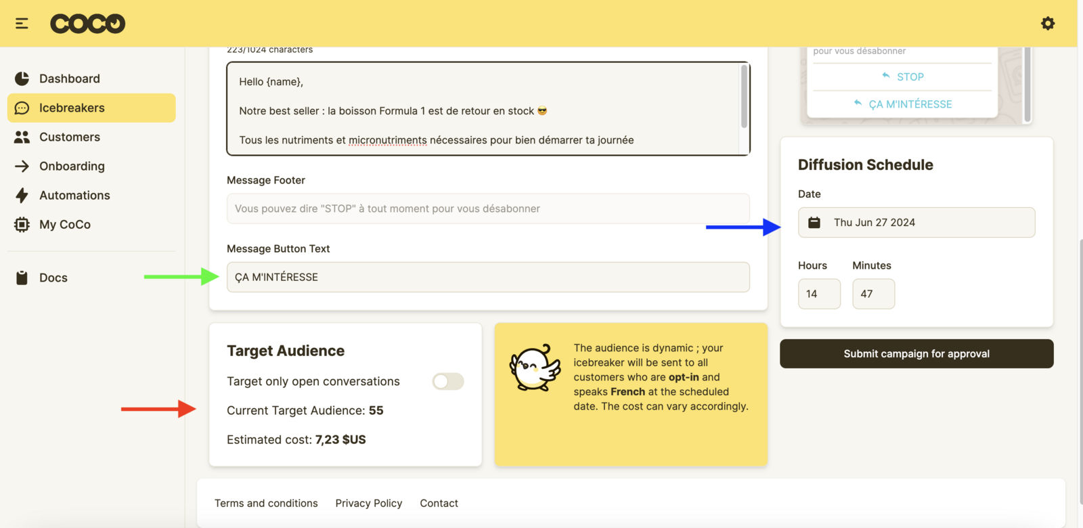Click the Automations lightning bolt icon
This screenshot has height=528, width=1083.
22,196
